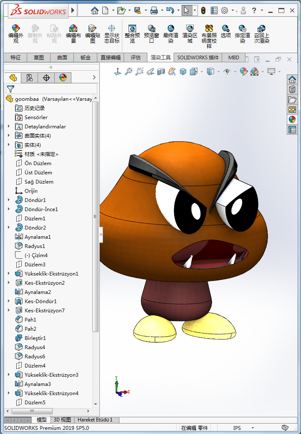Click the Rebuild traffic light icon
This screenshot has height=434, width=301.
click(x=203, y=10)
